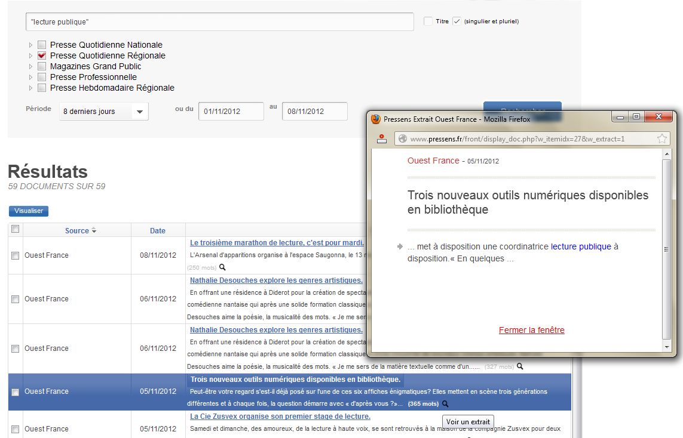Click Fermer la fenêtre link

pyautogui.click(x=531, y=330)
